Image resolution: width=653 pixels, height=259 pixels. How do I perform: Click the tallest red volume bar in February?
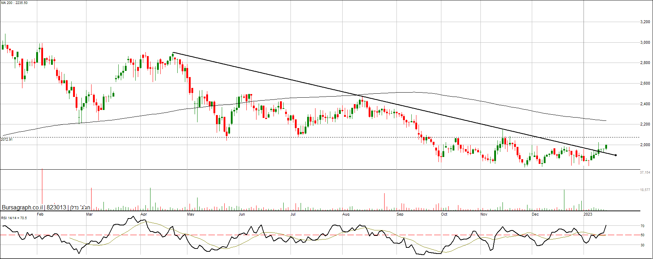point(42,188)
